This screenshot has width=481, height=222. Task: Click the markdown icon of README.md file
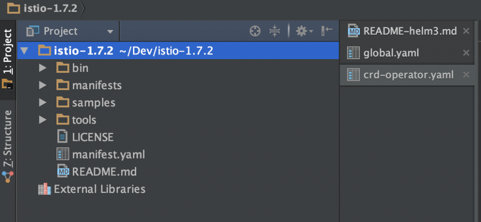(63, 172)
